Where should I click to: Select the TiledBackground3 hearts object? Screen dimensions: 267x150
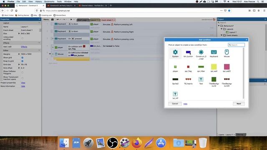227,82
